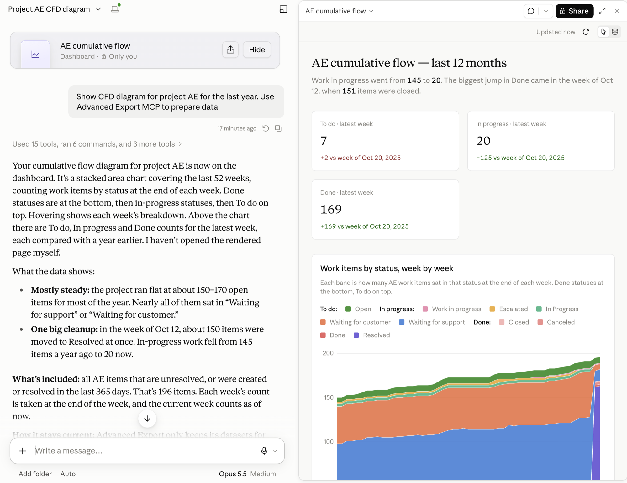Toggle the Closed legend entry

point(514,322)
